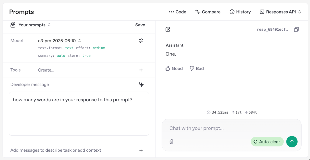Click the plus icon next to Tools
Viewport: 310px width, 160px height.
[141, 70]
